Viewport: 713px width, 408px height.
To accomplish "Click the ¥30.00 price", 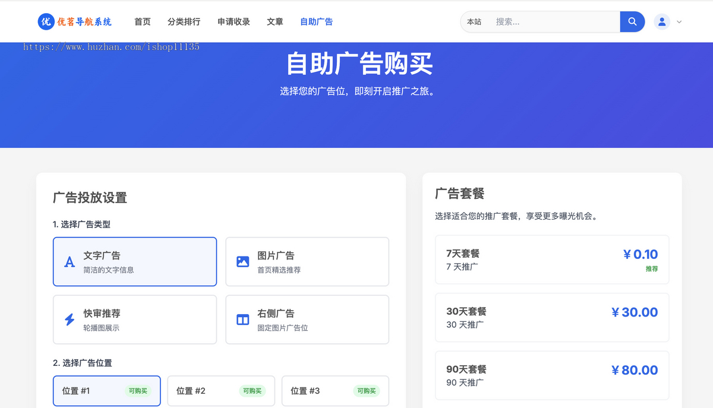I will tap(634, 312).
